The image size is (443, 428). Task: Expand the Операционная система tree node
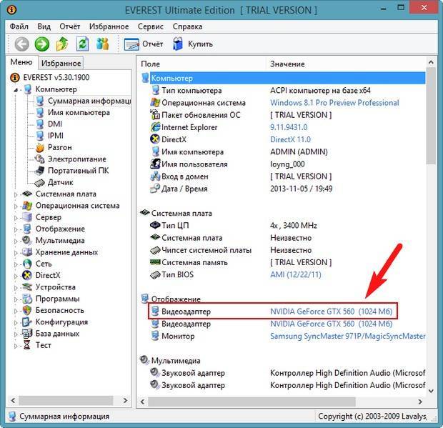(16, 206)
